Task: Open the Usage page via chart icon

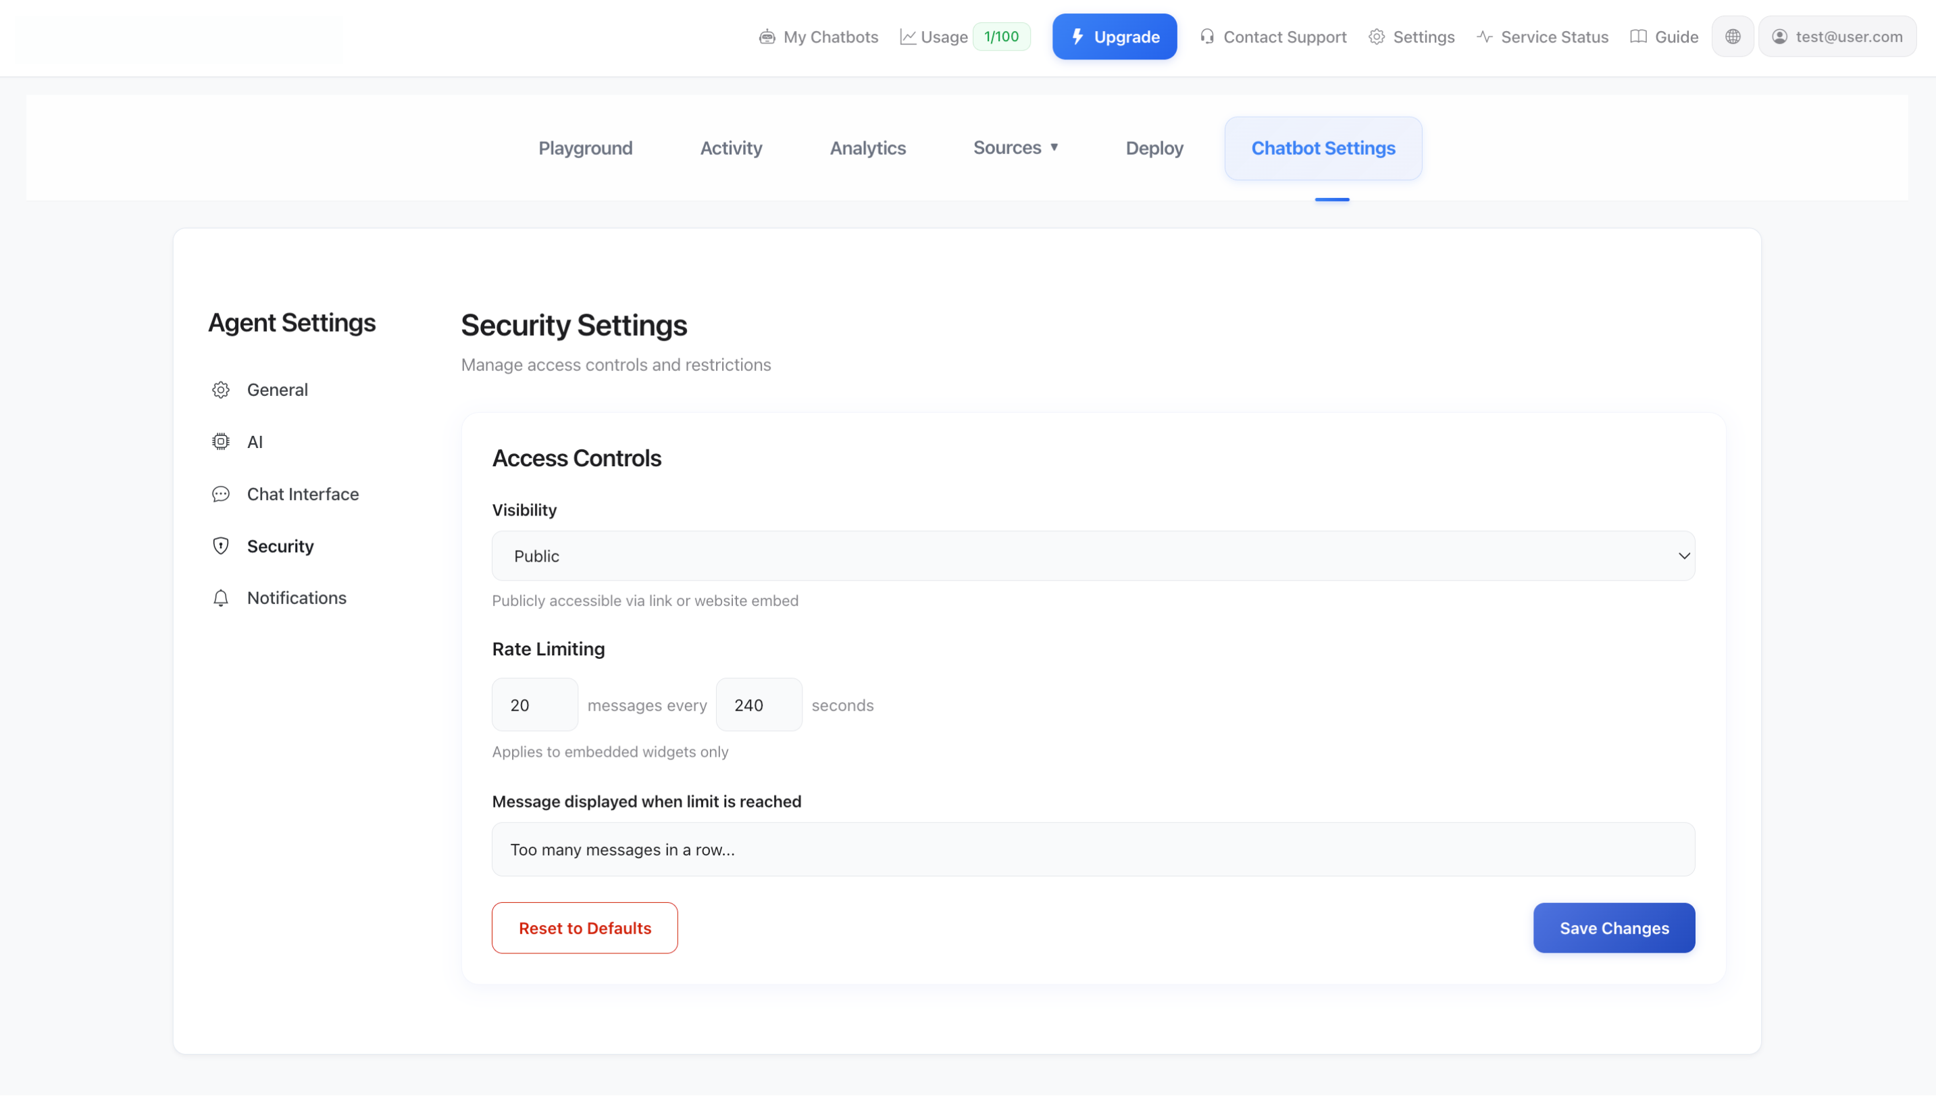Action: (909, 35)
